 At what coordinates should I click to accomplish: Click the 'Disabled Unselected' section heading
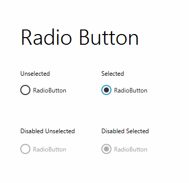(x=48, y=131)
